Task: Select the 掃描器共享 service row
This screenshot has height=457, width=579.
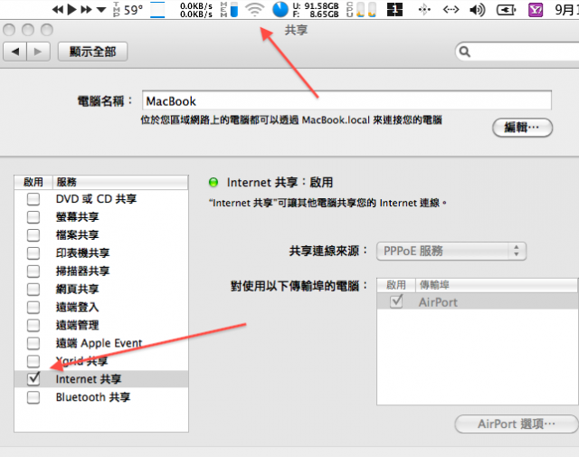Action: click(x=101, y=271)
